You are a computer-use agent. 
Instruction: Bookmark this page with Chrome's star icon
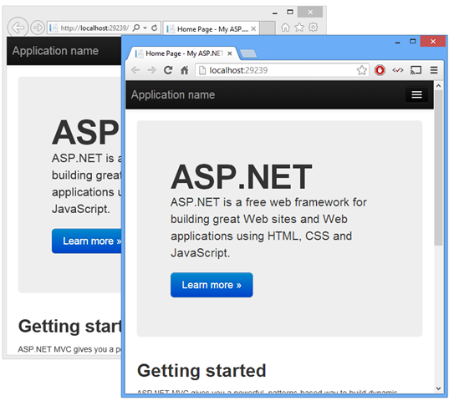362,70
